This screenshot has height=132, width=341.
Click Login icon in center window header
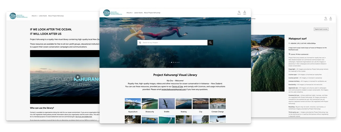click(245, 12)
